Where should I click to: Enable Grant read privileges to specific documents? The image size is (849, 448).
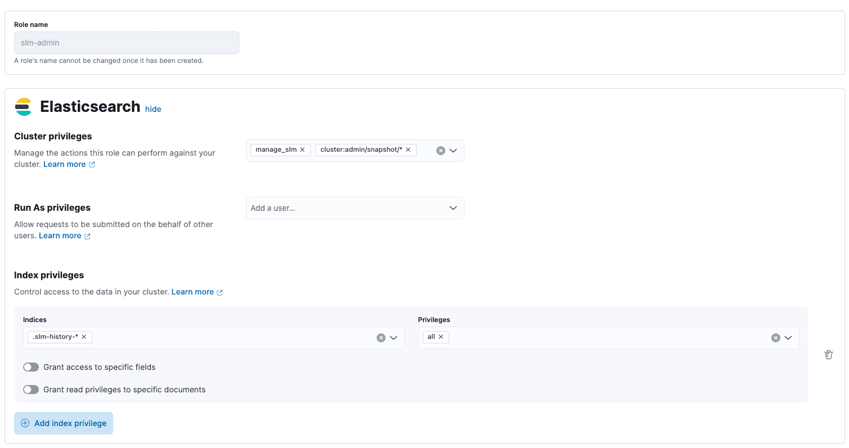(x=31, y=390)
